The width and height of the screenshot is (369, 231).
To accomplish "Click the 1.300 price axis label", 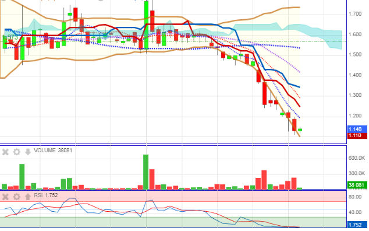I will 355,95.
